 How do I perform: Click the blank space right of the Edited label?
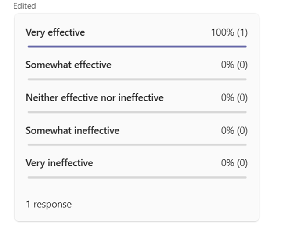[x=132, y=6]
